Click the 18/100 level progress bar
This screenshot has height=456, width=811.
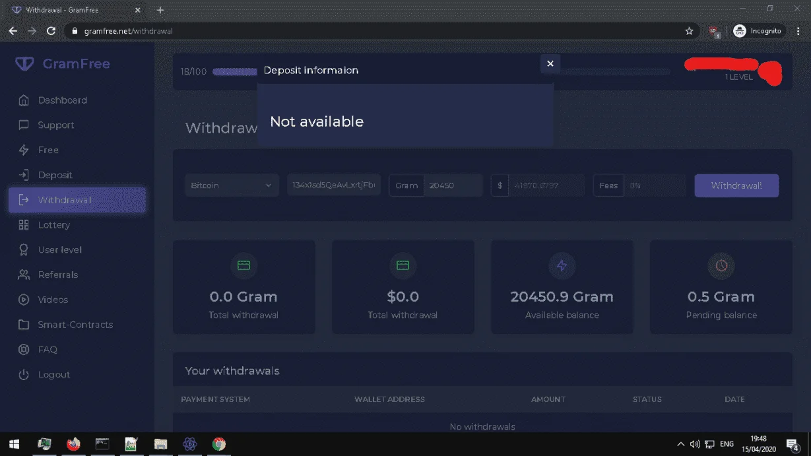[441, 71]
